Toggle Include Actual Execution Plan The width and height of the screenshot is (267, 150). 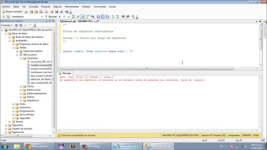(88, 17)
